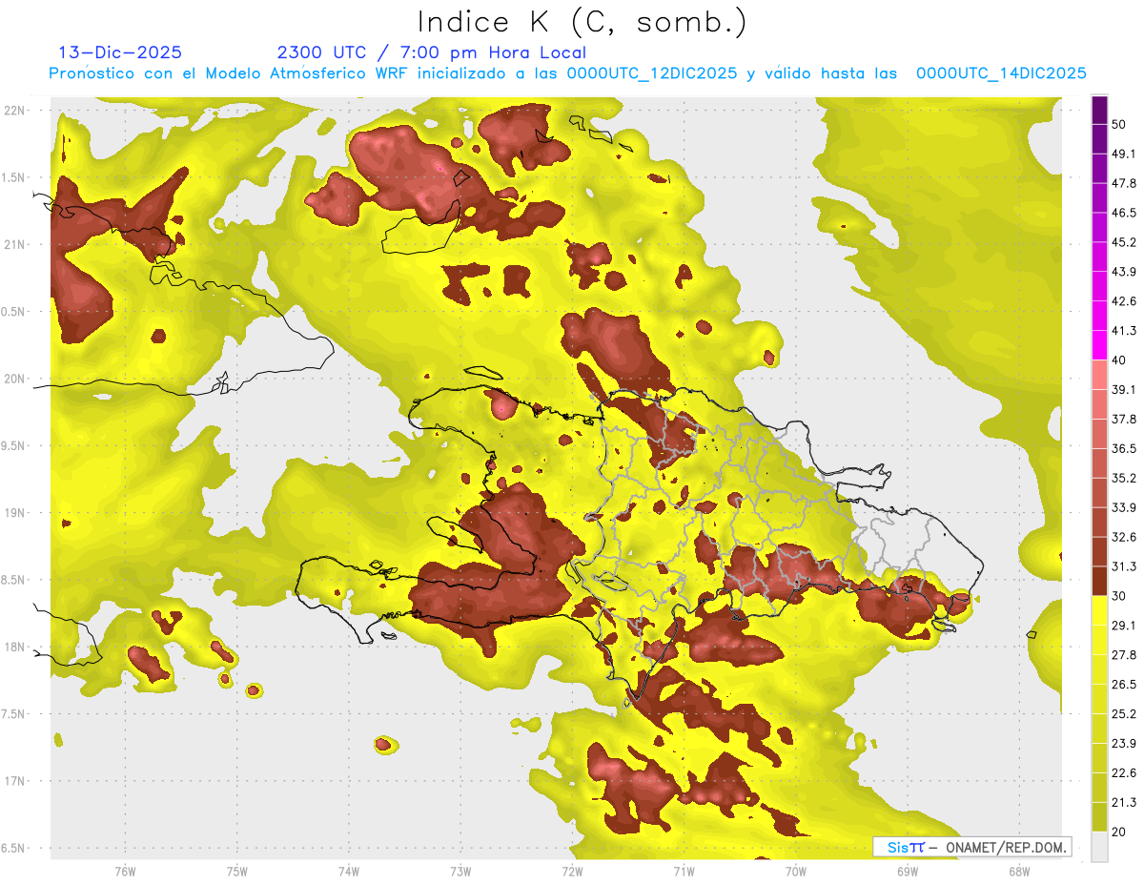Click the legend value "46.5"
Screen dimensions: 1144x884
click(x=1124, y=213)
